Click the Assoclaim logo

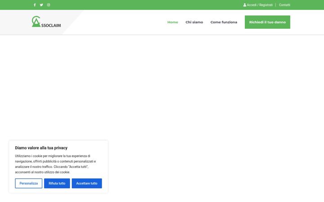pos(46,22)
